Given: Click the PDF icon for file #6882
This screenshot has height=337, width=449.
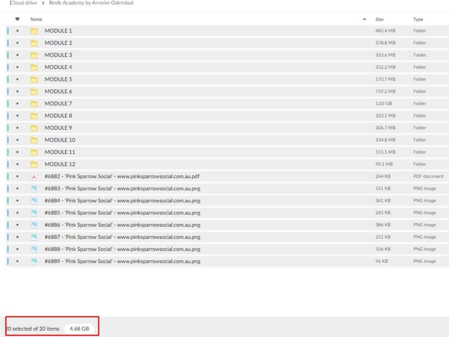Looking at the screenshot, I should click(34, 176).
